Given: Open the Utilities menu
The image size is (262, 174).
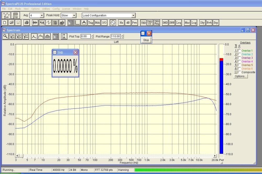Looking at the screenshot, I should [46, 9].
